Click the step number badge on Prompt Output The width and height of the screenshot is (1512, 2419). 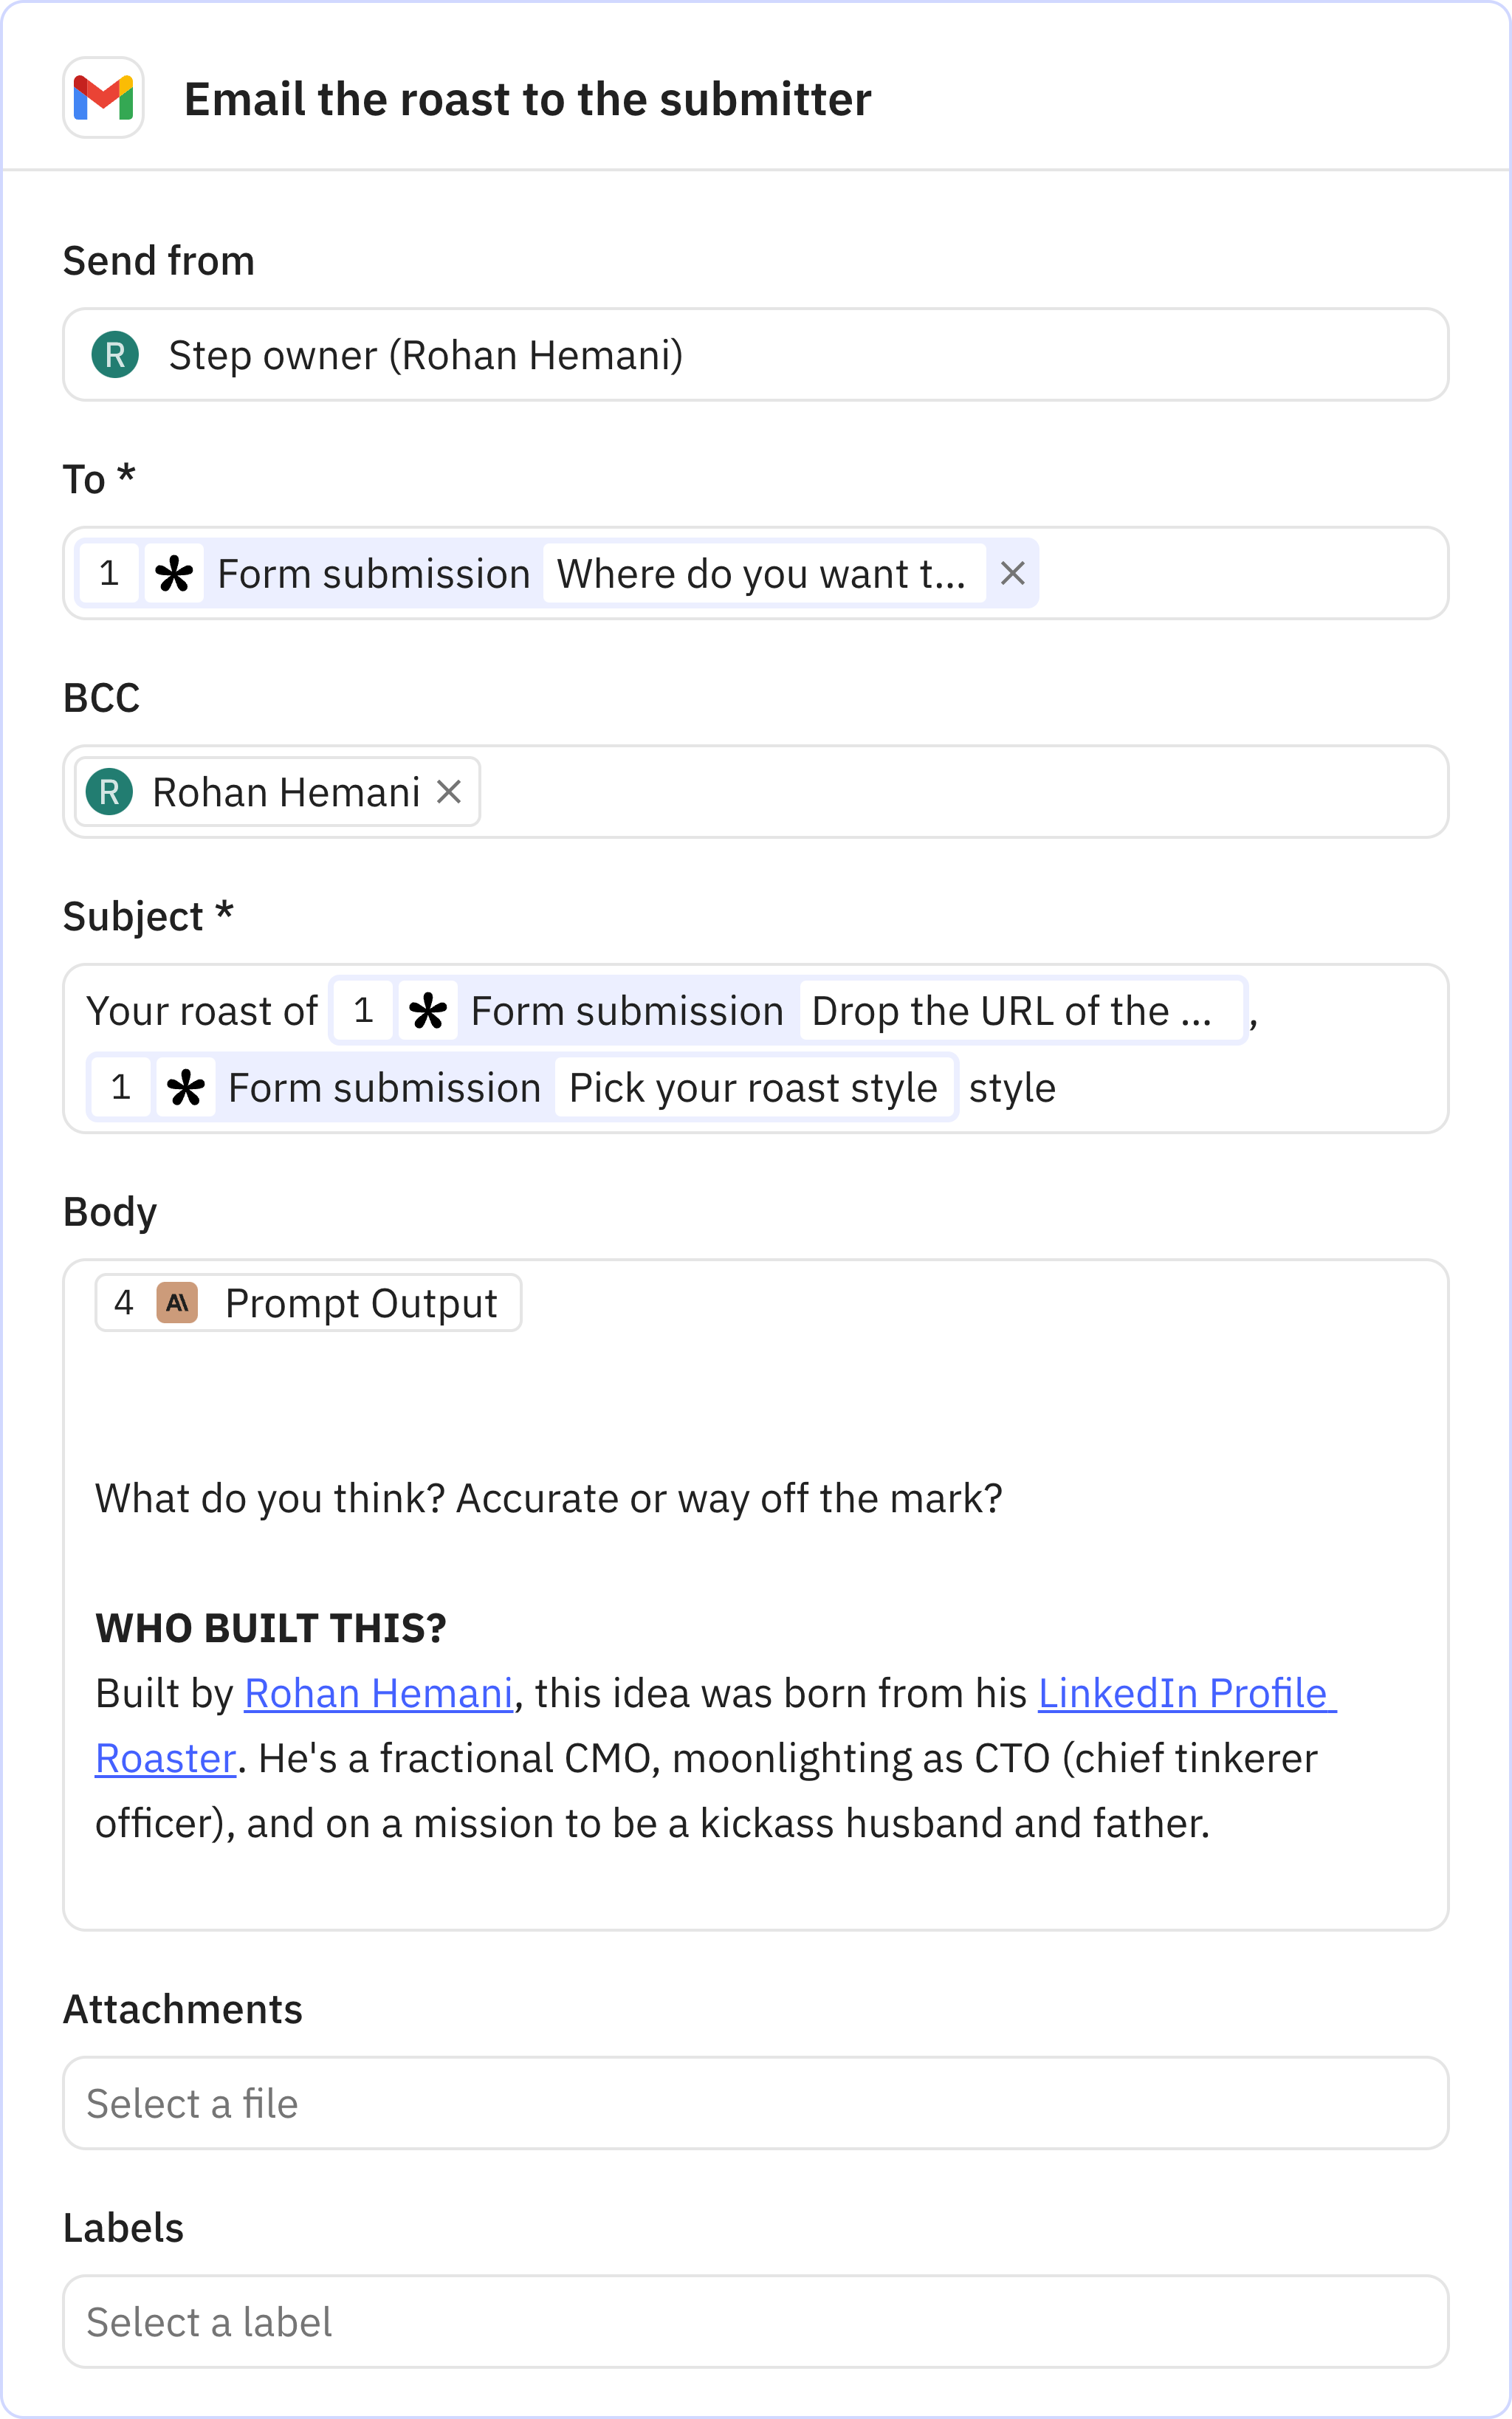pyautogui.click(x=124, y=1302)
